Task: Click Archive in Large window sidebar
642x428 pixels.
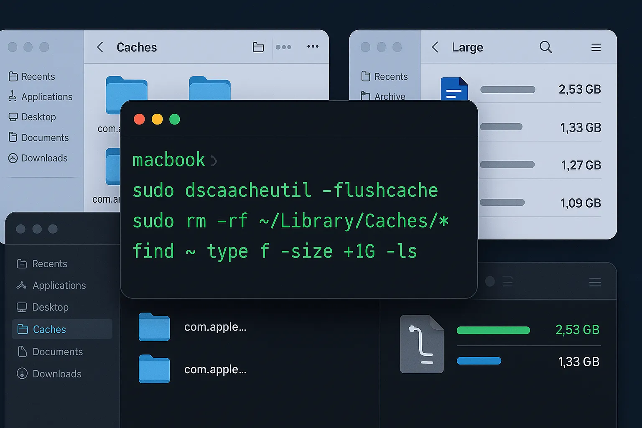Action: (389, 97)
